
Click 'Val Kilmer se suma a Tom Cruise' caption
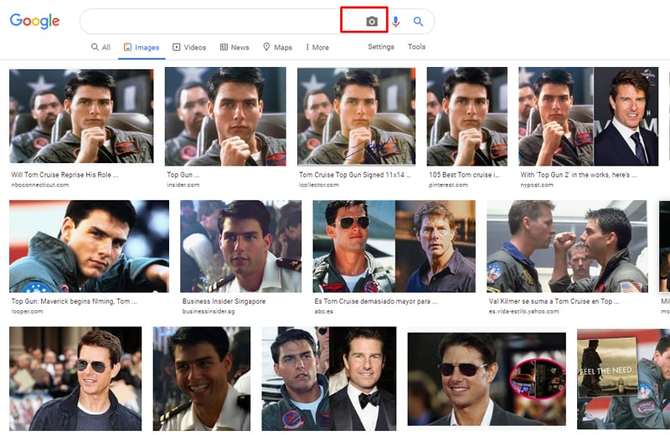[x=554, y=301]
